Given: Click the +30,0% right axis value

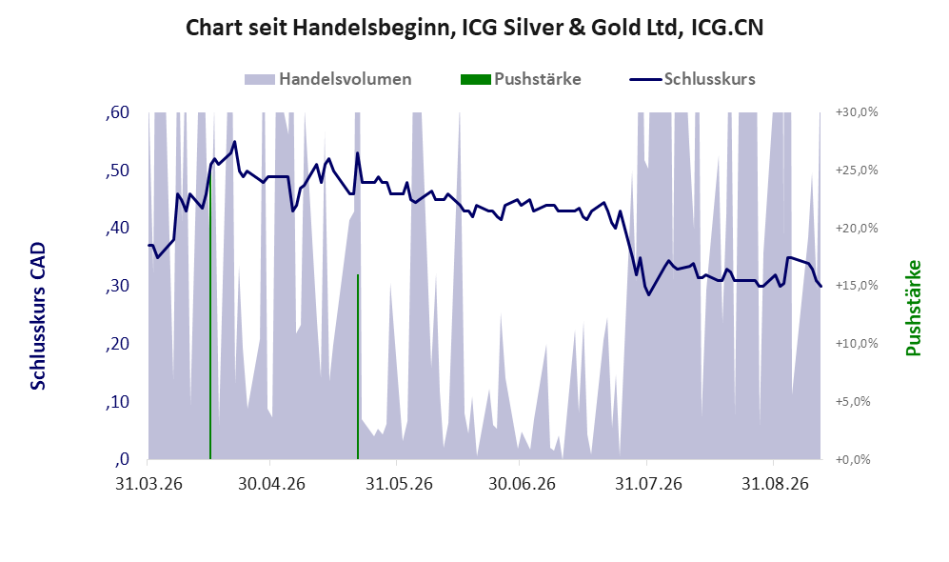Looking at the screenshot, I should (x=857, y=112).
